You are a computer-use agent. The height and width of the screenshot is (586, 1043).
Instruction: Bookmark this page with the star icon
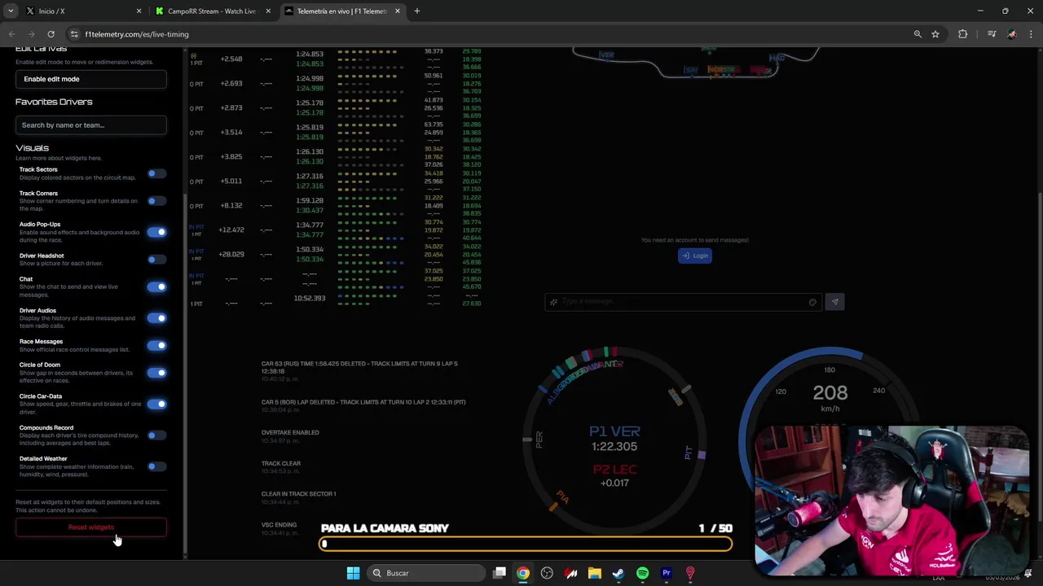[935, 34]
